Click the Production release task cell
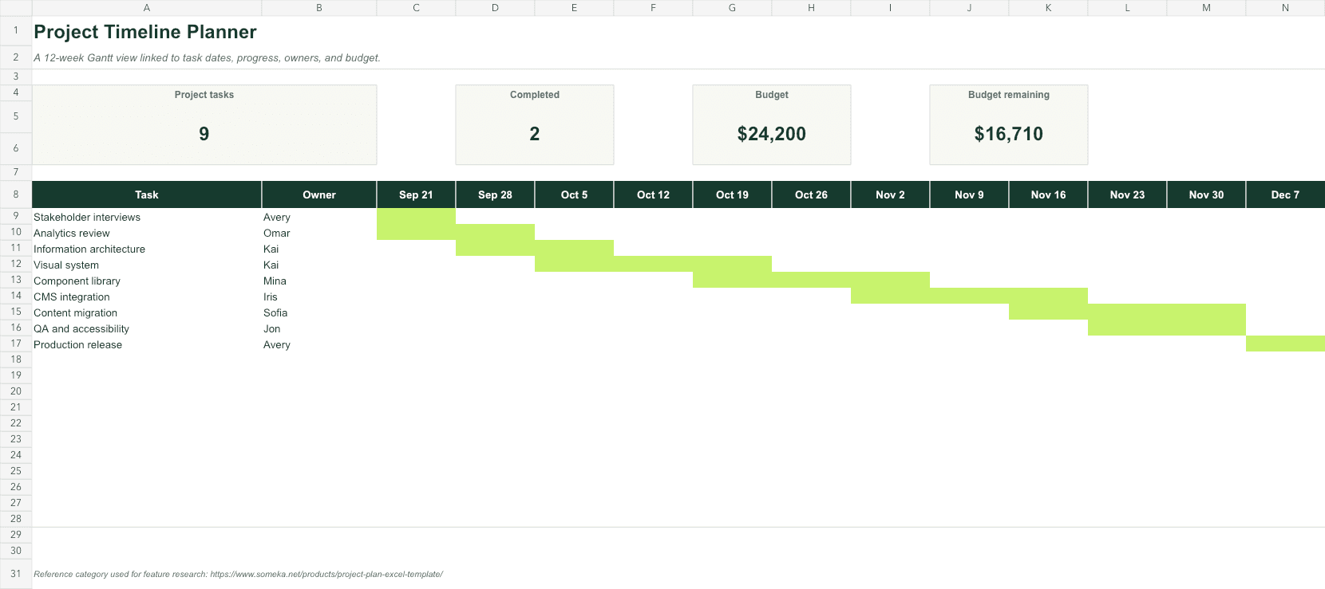Viewport: 1325px width, 589px height. pos(147,344)
